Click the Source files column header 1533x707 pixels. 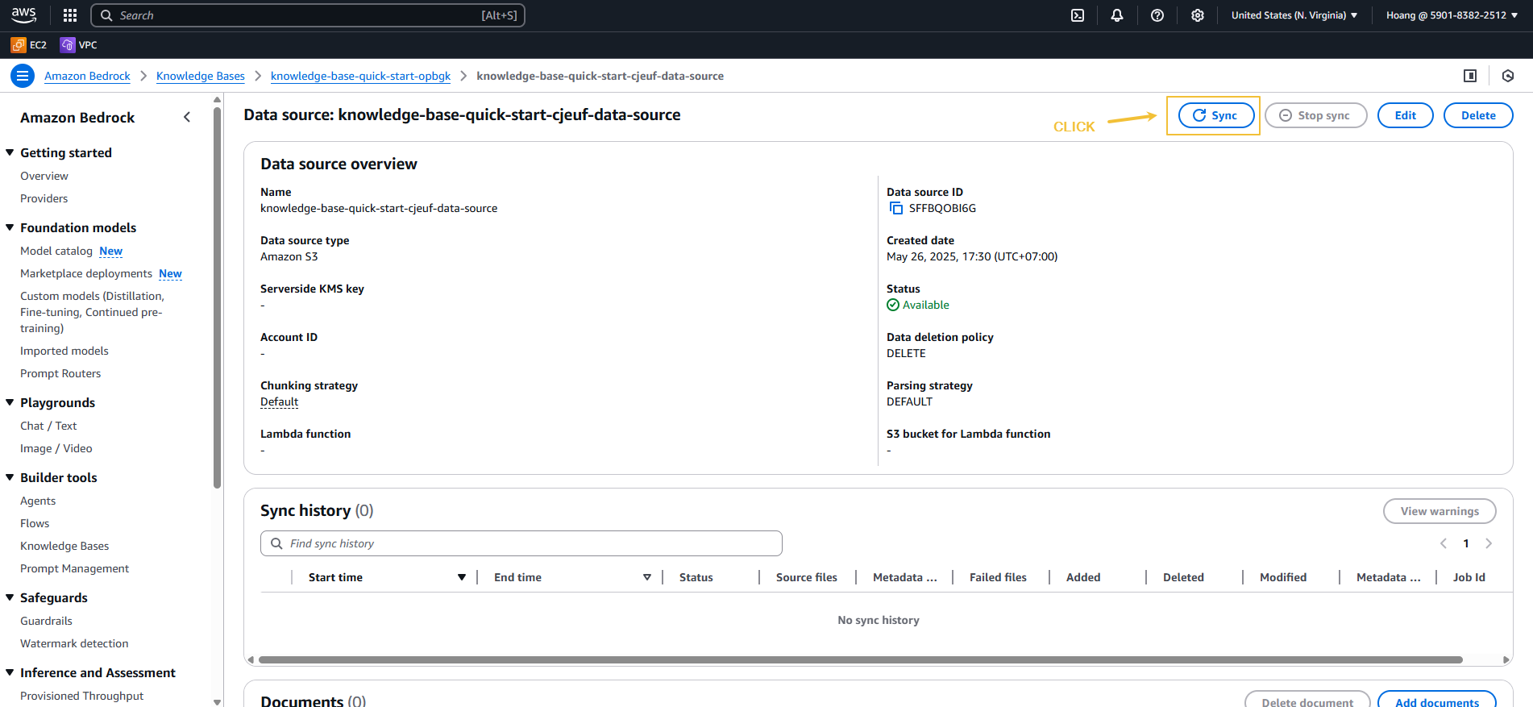point(806,577)
